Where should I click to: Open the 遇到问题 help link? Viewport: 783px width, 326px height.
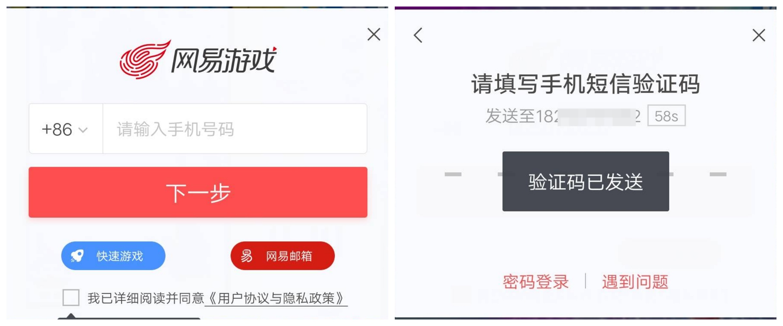click(x=635, y=281)
